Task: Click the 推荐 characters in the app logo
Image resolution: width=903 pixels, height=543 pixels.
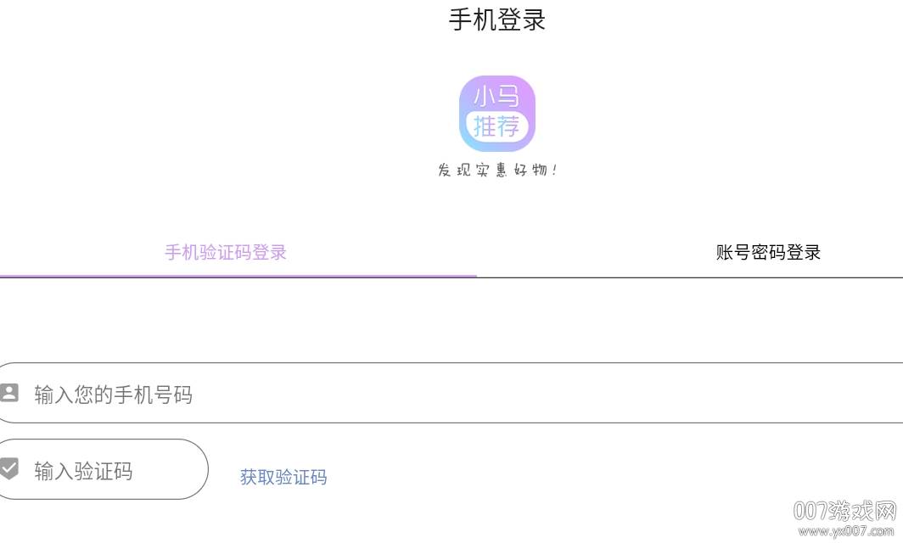Action: (x=496, y=127)
